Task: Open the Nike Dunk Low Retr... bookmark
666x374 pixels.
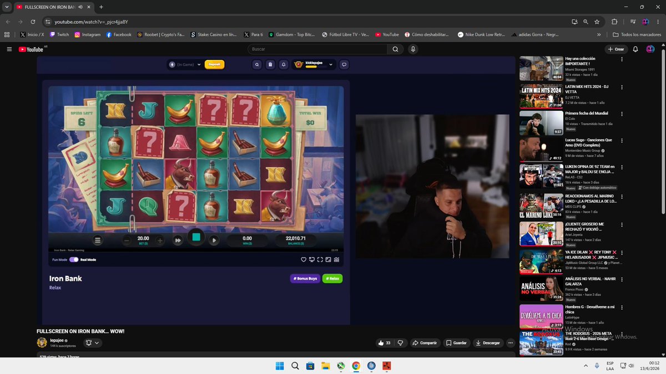Action: 481,34
